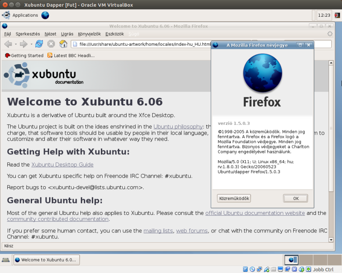Viewport: 342px width, 273px height.
Task: Click the VirtualBox keyboard capture green arrow indicator
Action: click(x=308, y=270)
